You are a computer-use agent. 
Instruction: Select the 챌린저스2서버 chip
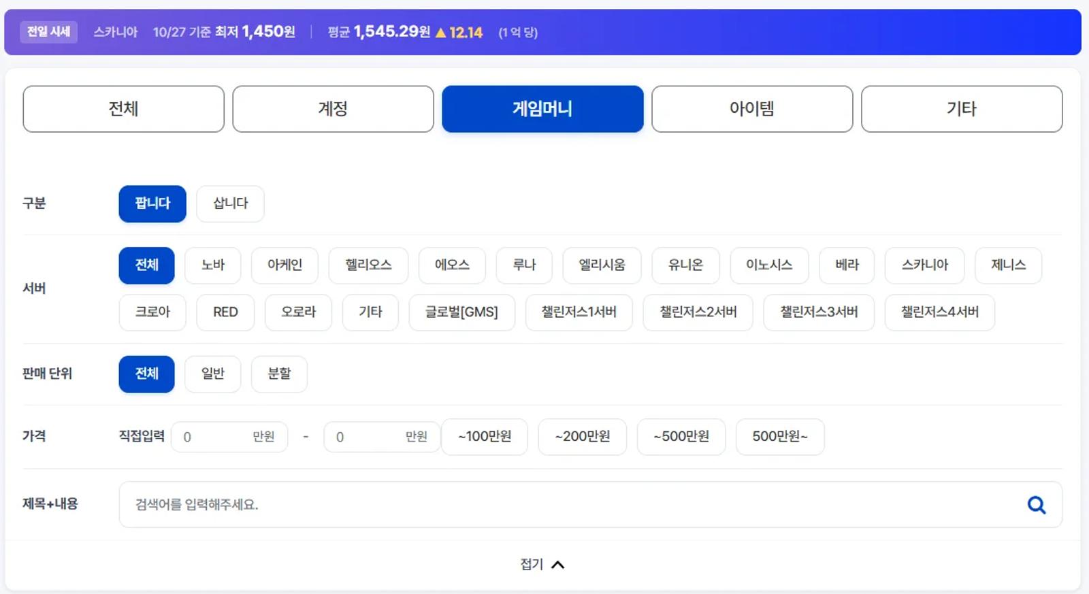[x=698, y=312]
